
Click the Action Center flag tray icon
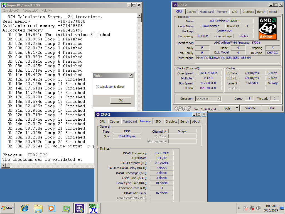[245, 208]
